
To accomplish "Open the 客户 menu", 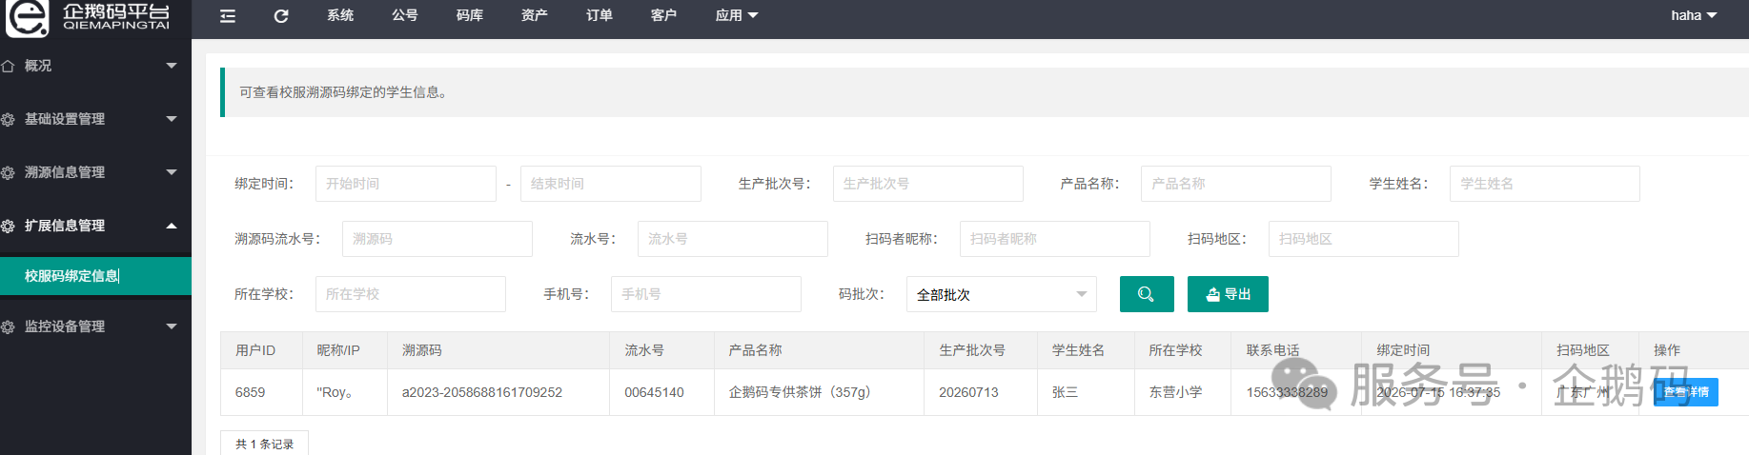I will pyautogui.click(x=664, y=15).
